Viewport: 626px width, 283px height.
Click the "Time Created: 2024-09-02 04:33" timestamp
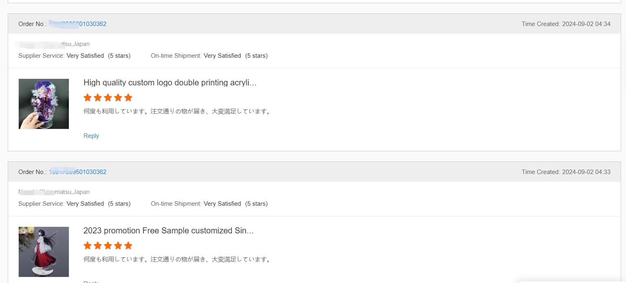(566, 172)
